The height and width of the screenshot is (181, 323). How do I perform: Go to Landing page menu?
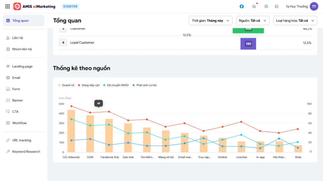tap(22, 66)
